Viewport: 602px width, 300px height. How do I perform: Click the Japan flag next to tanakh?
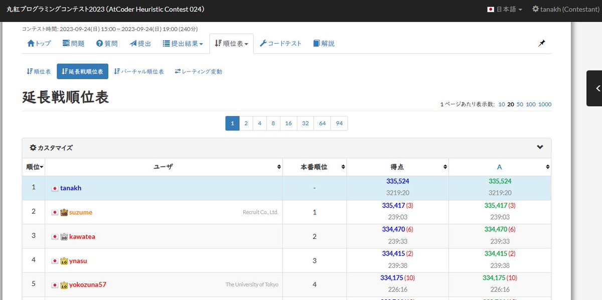(55, 188)
